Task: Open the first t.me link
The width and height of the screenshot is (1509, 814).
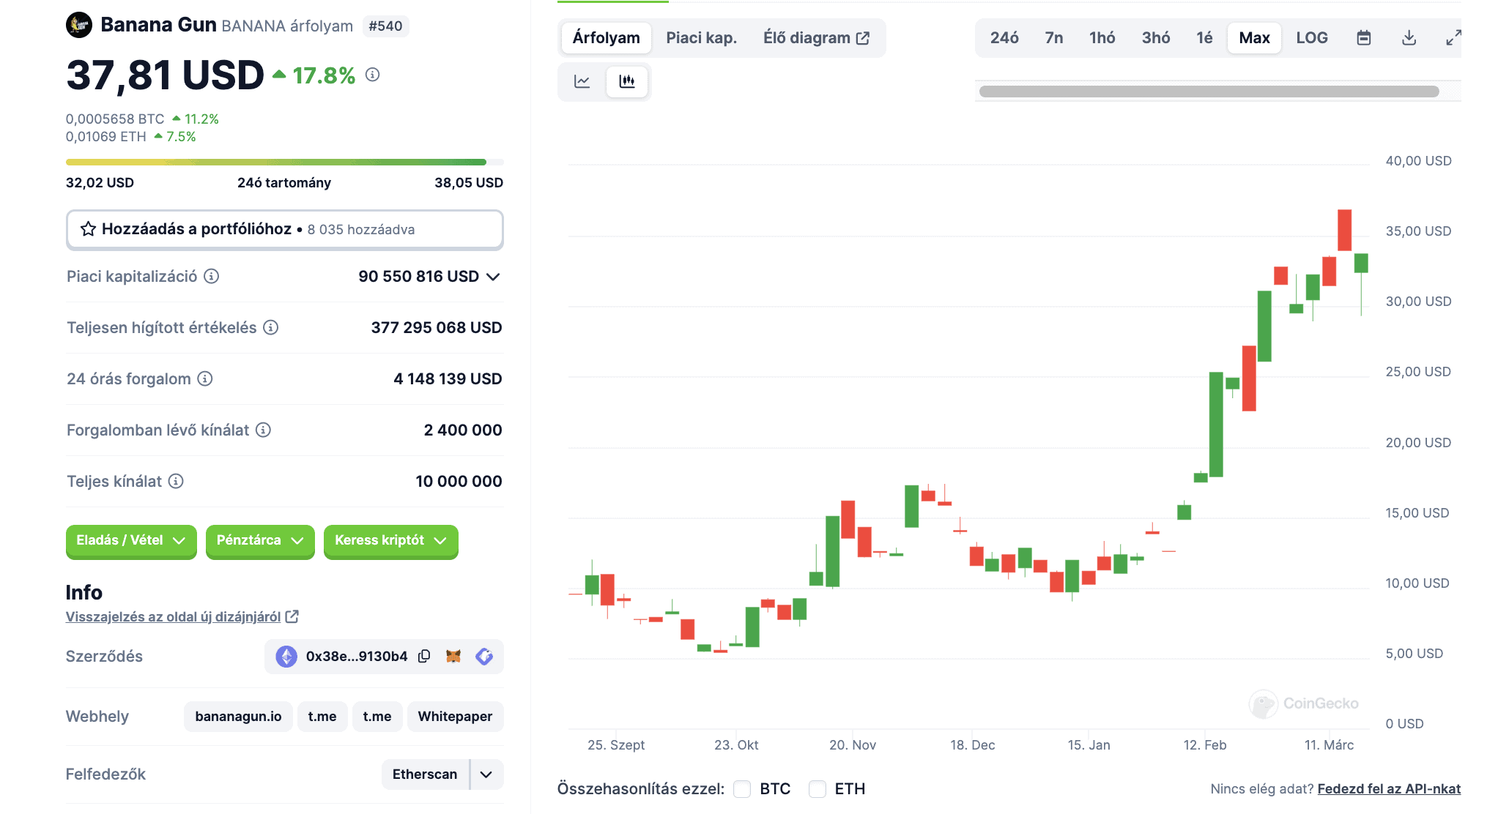Action: (322, 717)
